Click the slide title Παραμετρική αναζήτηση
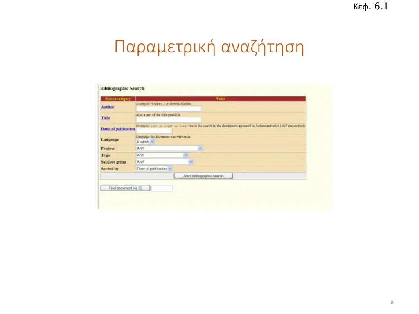Viewport: 419px width, 314px height. 209,47
